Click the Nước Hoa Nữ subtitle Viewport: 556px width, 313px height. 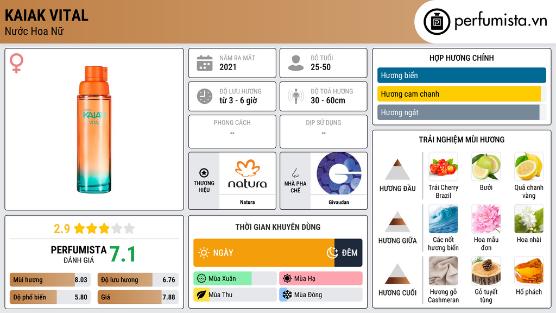(34, 32)
